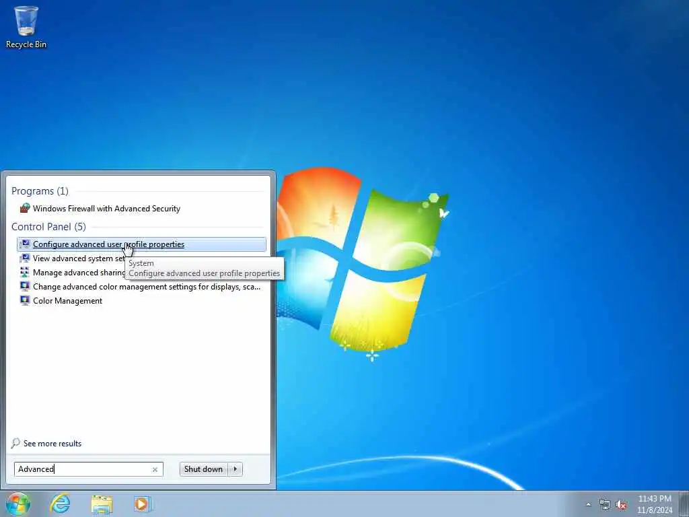689x517 pixels.
Task: Launch Internet Explorer from the taskbar
Action: point(60,504)
